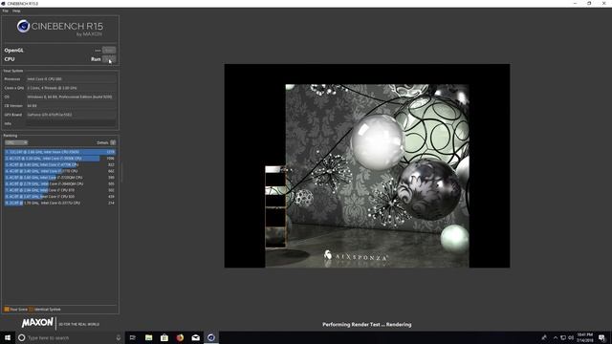Click the Info input field
612x344 pixels.
[x=71, y=123]
